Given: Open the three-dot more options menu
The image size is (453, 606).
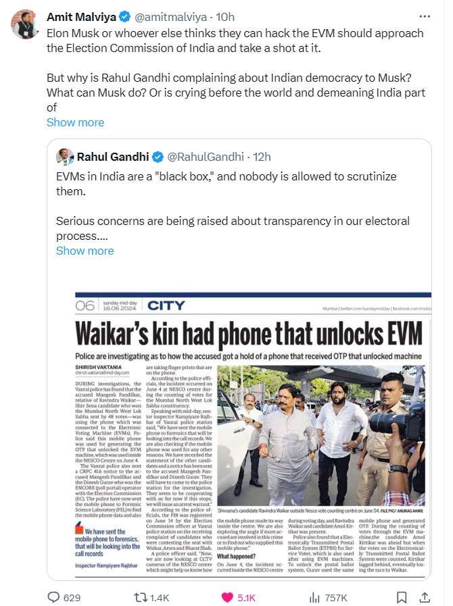Looking at the screenshot, I should (x=425, y=17).
